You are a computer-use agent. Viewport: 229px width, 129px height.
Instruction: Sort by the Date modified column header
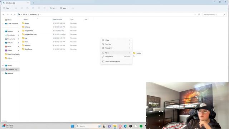click(58, 19)
